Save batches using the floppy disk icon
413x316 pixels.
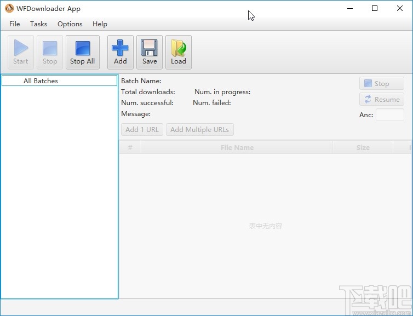(150, 52)
